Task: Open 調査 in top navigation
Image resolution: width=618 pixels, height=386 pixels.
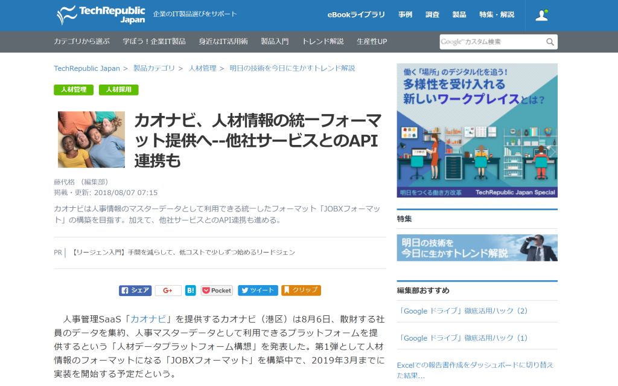Action: click(432, 14)
